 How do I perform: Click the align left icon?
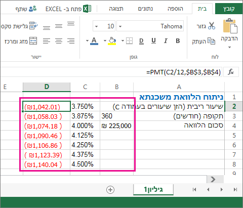tap(47, 41)
